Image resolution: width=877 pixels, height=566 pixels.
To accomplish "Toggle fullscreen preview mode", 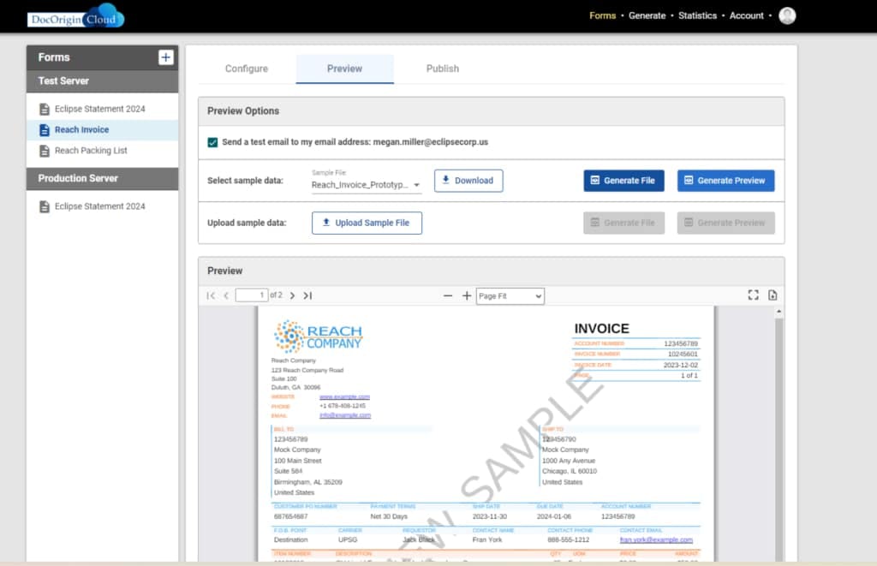I will pos(754,295).
